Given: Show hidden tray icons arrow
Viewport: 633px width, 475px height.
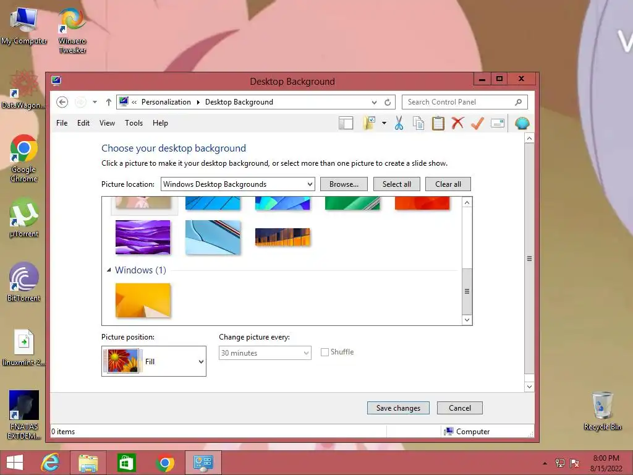Looking at the screenshot, I should click(545, 463).
